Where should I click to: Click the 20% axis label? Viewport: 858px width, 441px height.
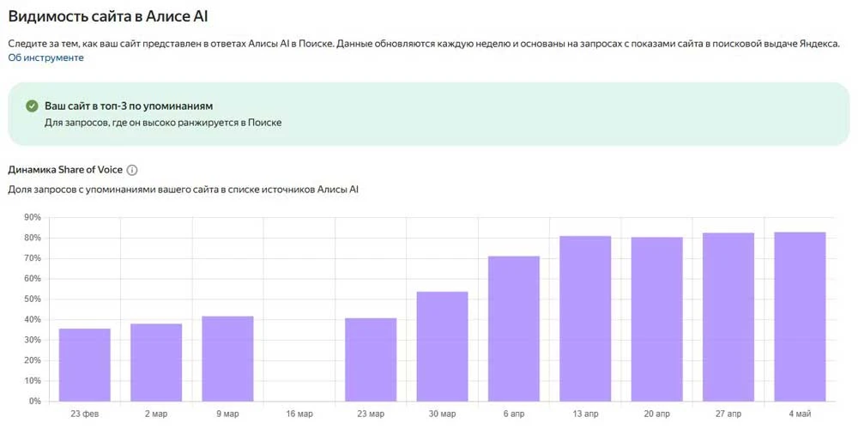tap(33, 360)
